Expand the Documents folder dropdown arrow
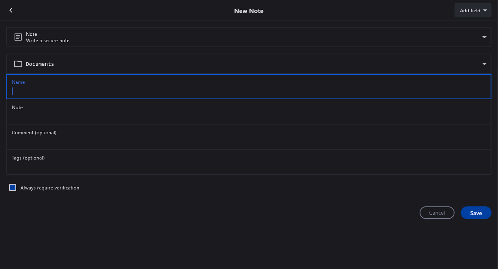498x269 pixels. pos(484,64)
